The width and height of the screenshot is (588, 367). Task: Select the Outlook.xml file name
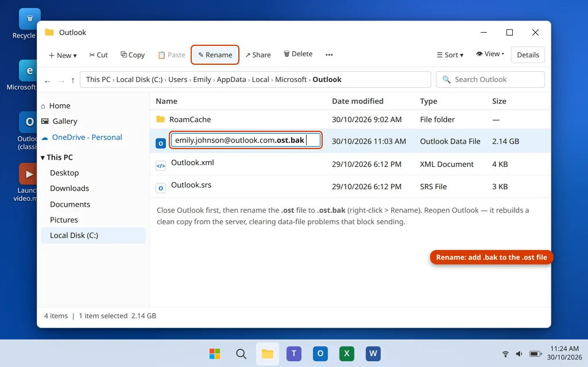pyautogui.click(x=192, y=162)
